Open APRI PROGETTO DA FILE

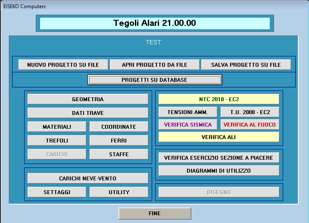pyautogui.click(x=154, y=65)
